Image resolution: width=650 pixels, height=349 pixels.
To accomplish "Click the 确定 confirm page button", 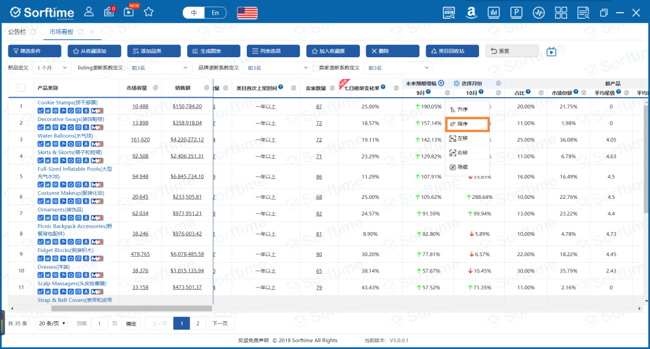I will [131, 324].
